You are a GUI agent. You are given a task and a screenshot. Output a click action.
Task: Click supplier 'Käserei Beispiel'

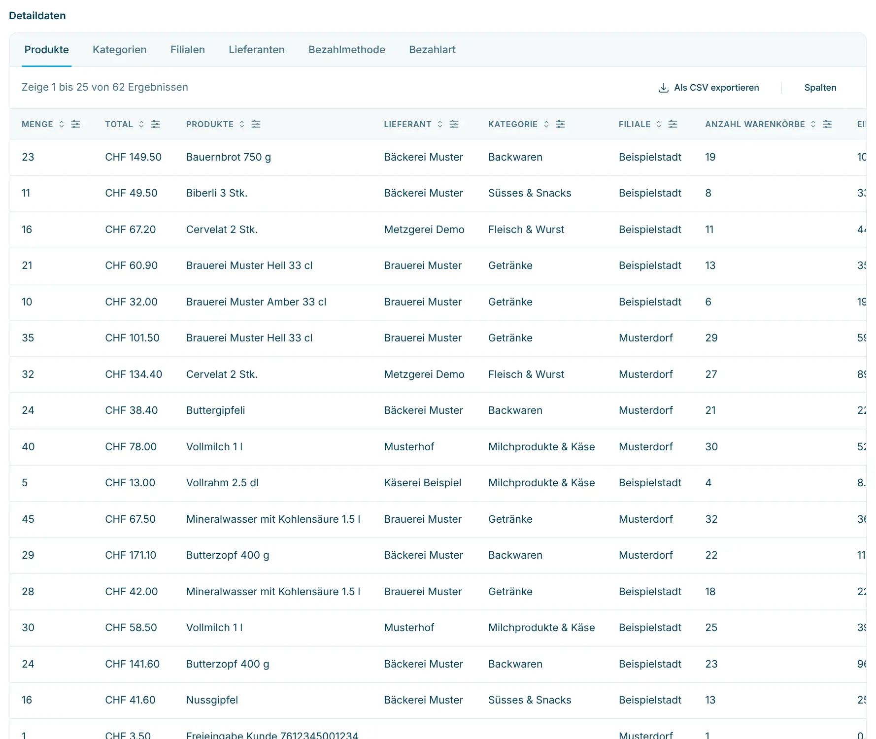[x=423, y=483]
